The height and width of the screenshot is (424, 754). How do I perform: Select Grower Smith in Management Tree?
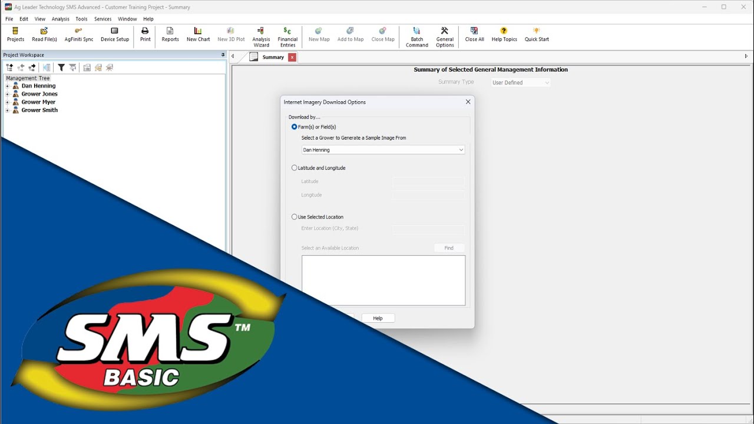pyautogui.click(x=39, y=110)
